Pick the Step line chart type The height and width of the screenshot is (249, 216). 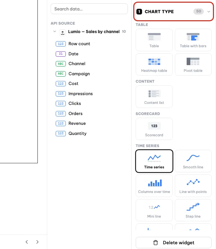pyautogui.click(x=193, y=210)
